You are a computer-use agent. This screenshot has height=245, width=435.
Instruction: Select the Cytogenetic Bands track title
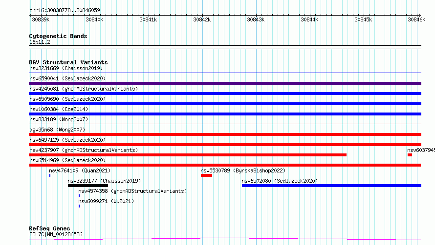58,36
